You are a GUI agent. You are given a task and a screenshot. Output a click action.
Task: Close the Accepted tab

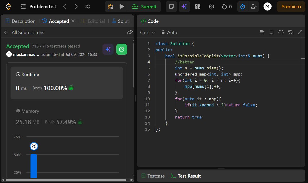coord(73,21)
